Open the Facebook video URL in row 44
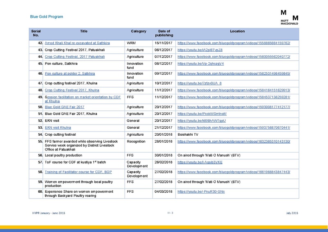 (x=234, y=57)
